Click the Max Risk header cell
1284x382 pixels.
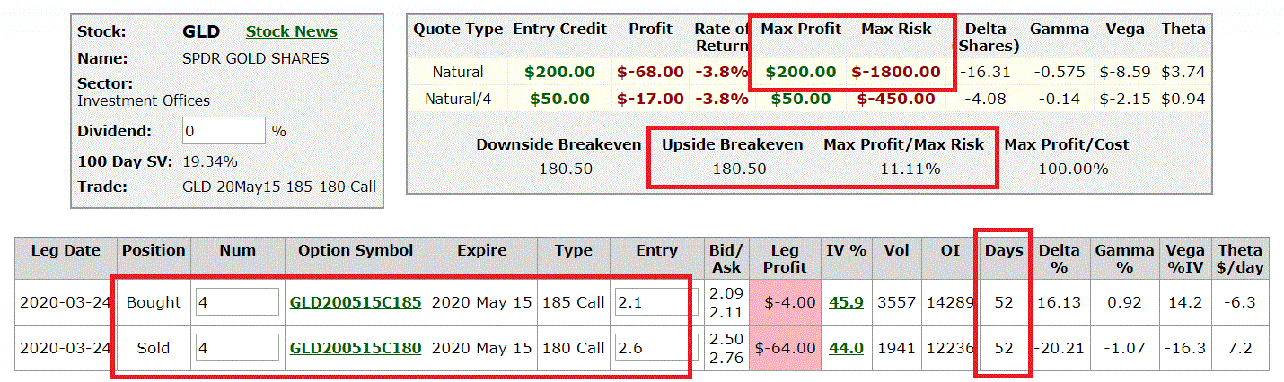coord(895,29)
